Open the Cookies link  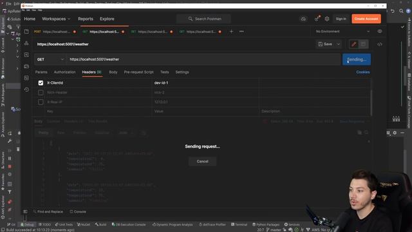[x=363, y=72]
